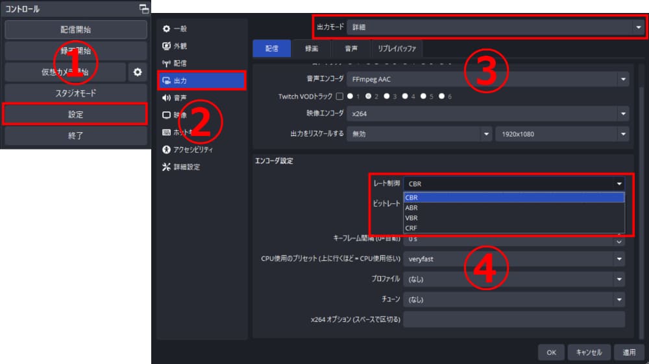Image resolution: width=649 pixels, height=364 pixels.
Task: Click the Start Streaming (配信開始) button
Action: point(76,30)
